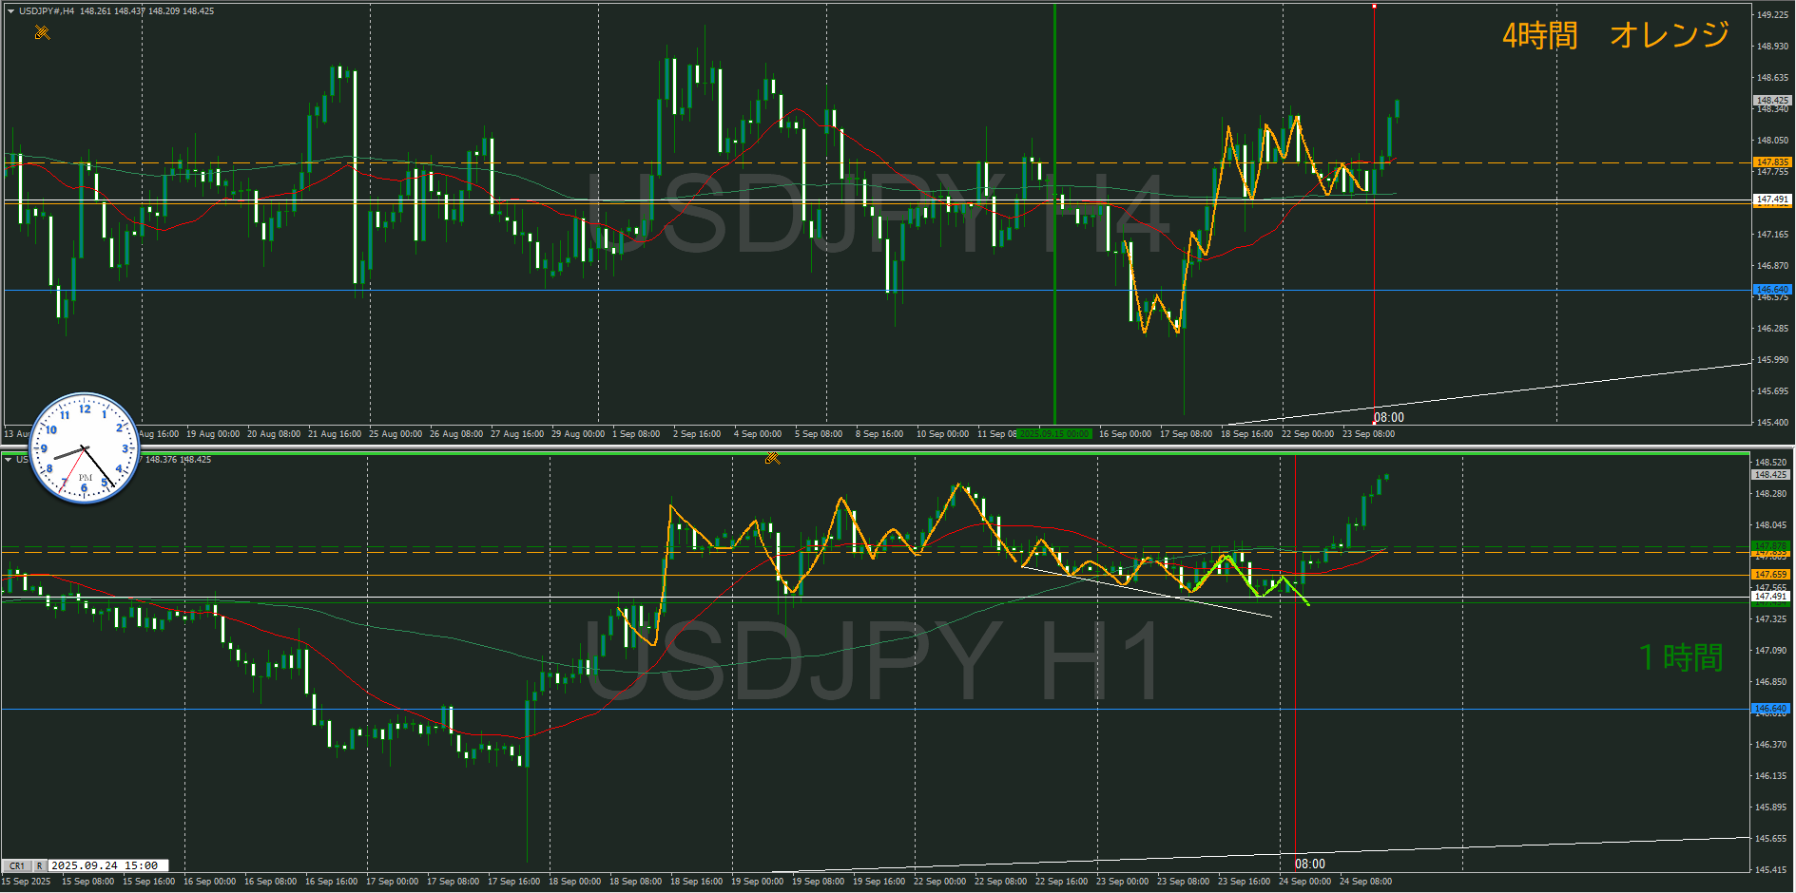The image size is (1796, 893).
Task: Click the tool icon atop the H1 chart
Action: click(x=772, y=458)
